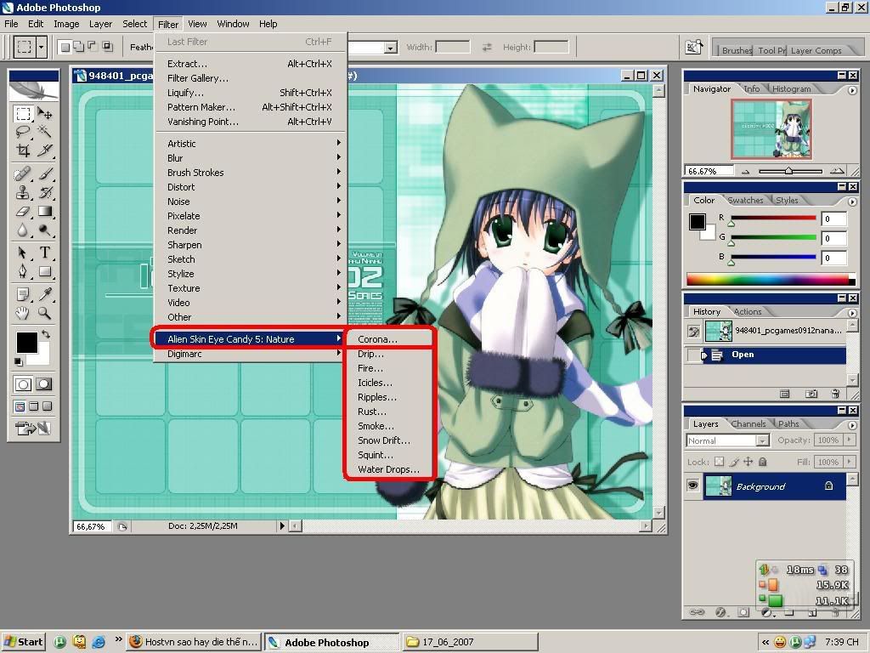Screen dimensions: 870x653
Task: Select the Magic Wand tool
Action: tap(45, 132)
